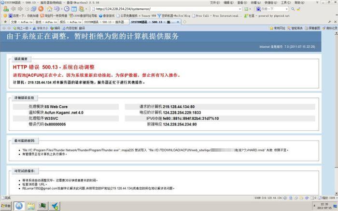Switch to the 娱乐 - AcFun.tv tab
This screenshot has height=211, width=338.
70,22
